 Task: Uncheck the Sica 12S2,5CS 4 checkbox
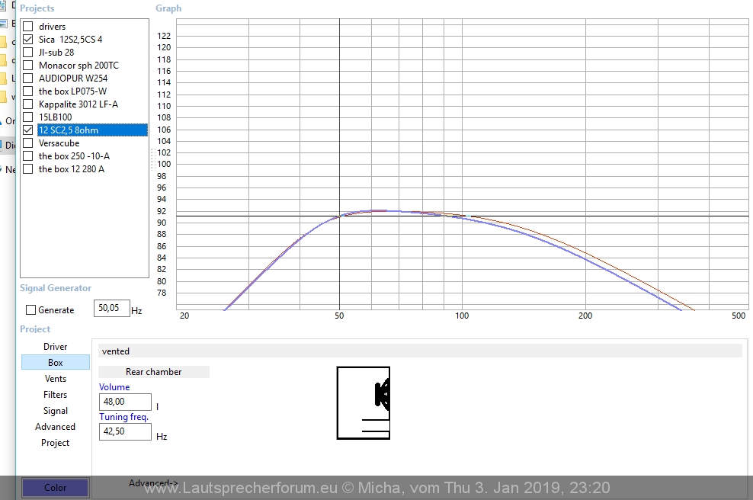coord(28,40)
